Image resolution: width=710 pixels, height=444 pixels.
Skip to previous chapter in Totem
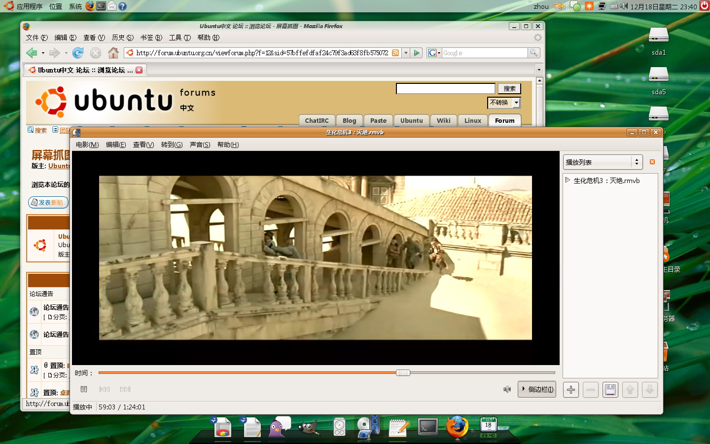point(105,389)
